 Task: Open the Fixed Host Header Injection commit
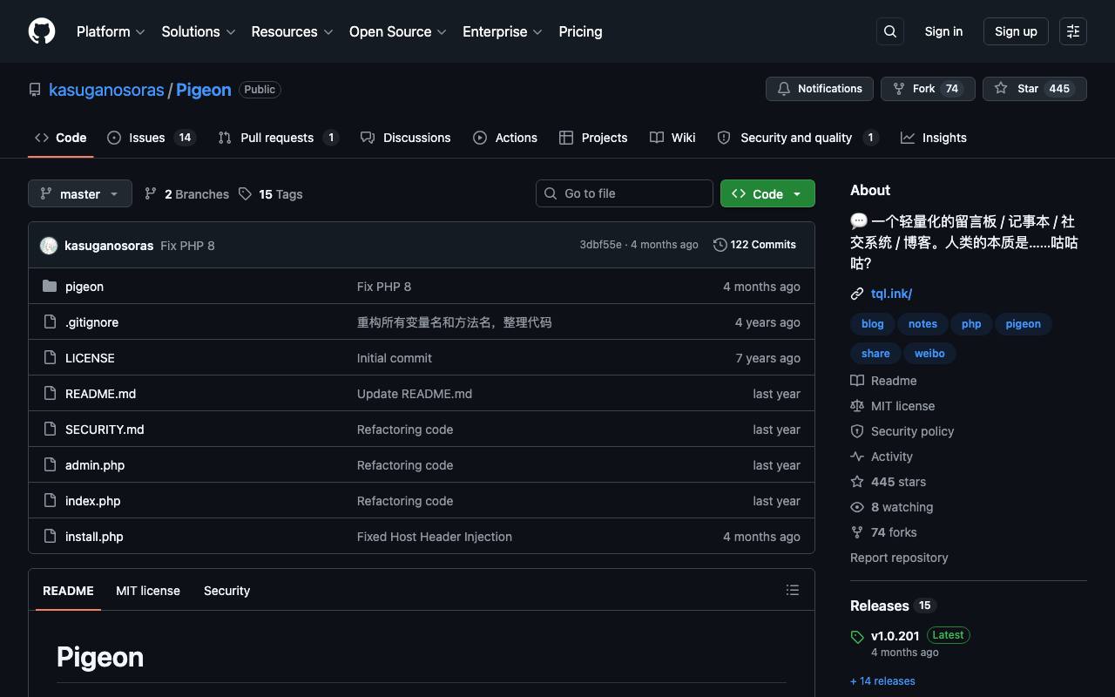tap(435, 537)
